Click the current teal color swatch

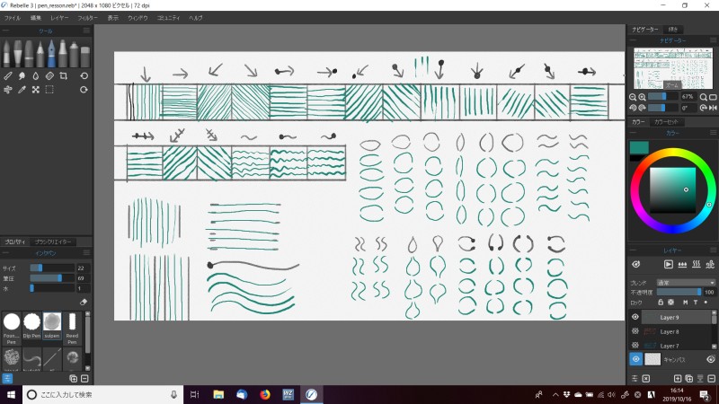pyautogui.click(x=639, y=147)
